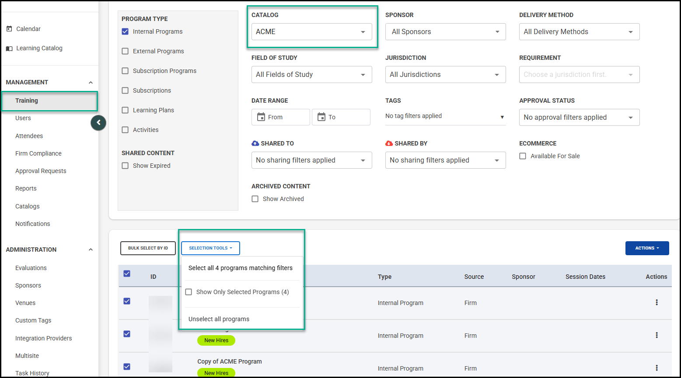Click the Calendar icon in sidebar

[x=9, y=29]
